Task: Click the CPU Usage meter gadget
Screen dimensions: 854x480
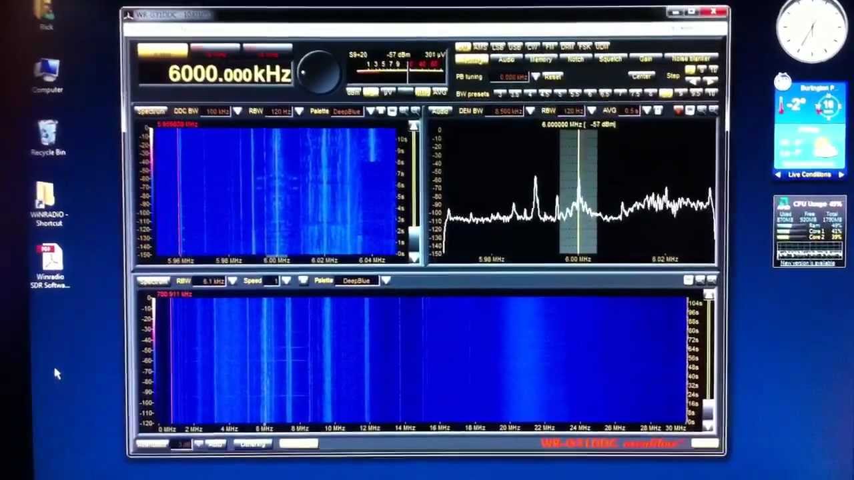Action: point(809,231)
